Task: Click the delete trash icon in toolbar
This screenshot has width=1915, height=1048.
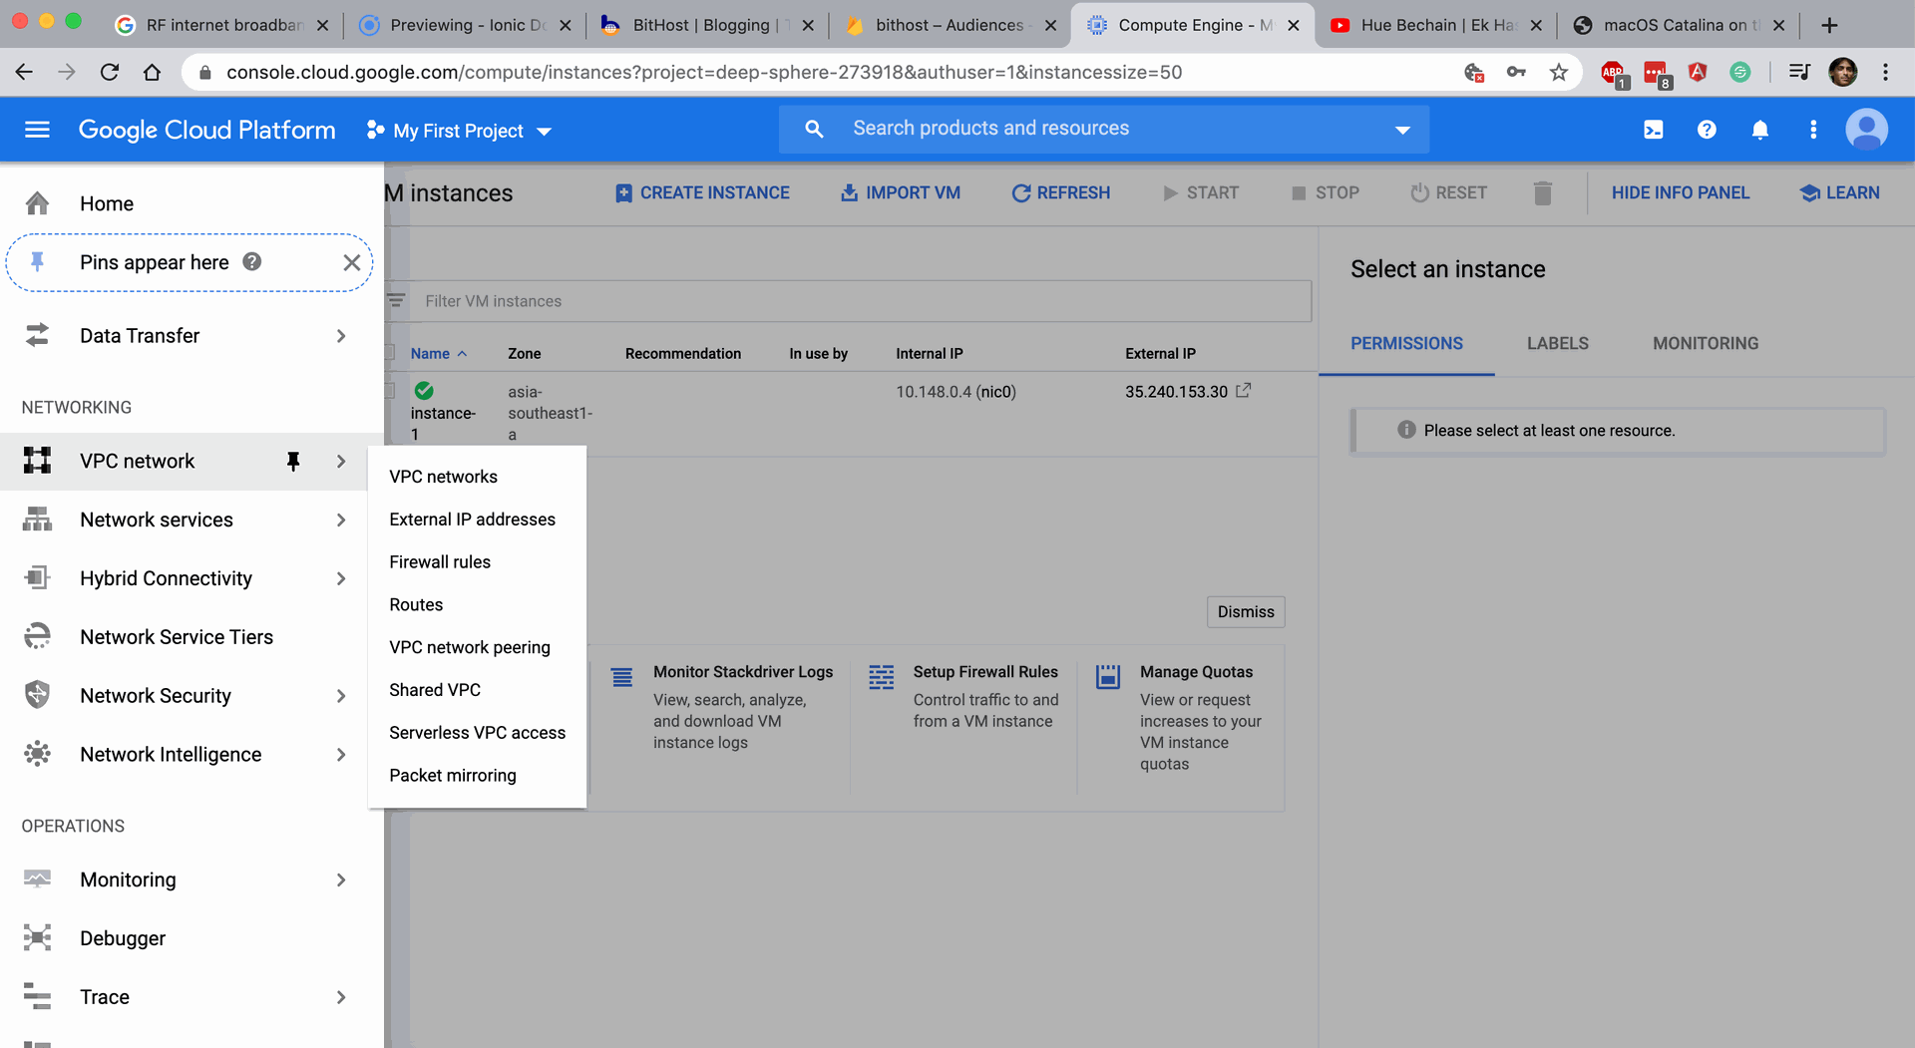Action: [x=1542, y=192]
